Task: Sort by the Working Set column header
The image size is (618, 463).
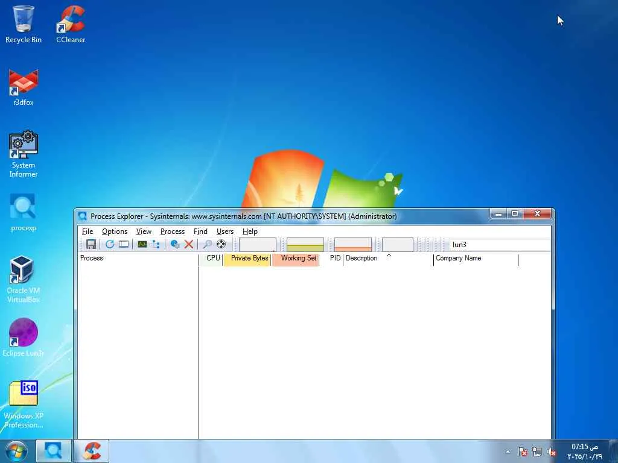Action: pos(295,258)
